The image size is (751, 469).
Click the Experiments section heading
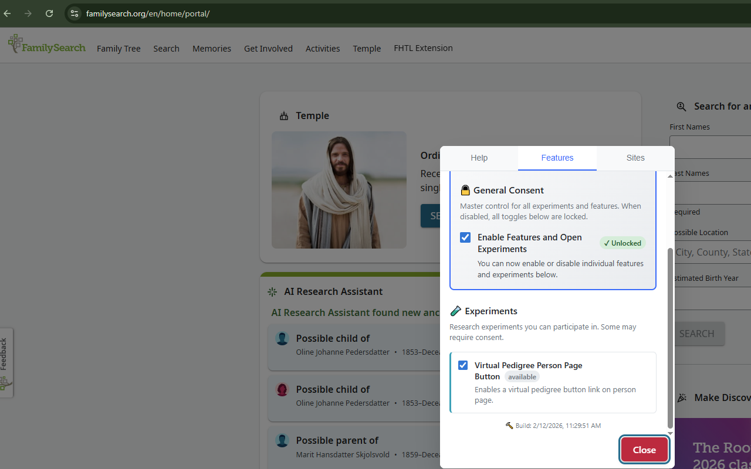coord(491,311)
